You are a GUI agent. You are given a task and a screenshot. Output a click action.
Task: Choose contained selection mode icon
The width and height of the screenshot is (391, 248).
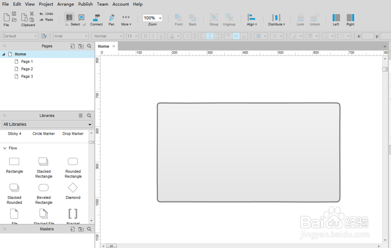click(81, 18)
